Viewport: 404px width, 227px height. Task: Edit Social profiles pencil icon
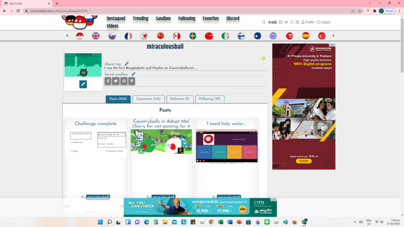tap(133, 74)
